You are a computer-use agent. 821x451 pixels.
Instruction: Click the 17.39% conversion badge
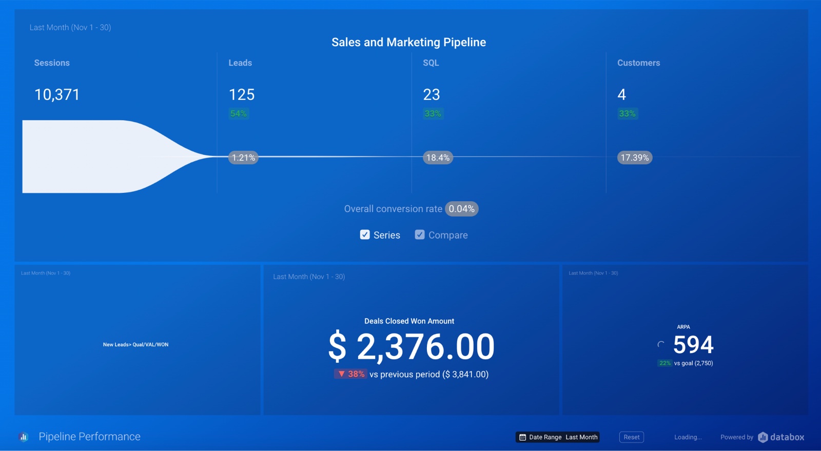635,158
